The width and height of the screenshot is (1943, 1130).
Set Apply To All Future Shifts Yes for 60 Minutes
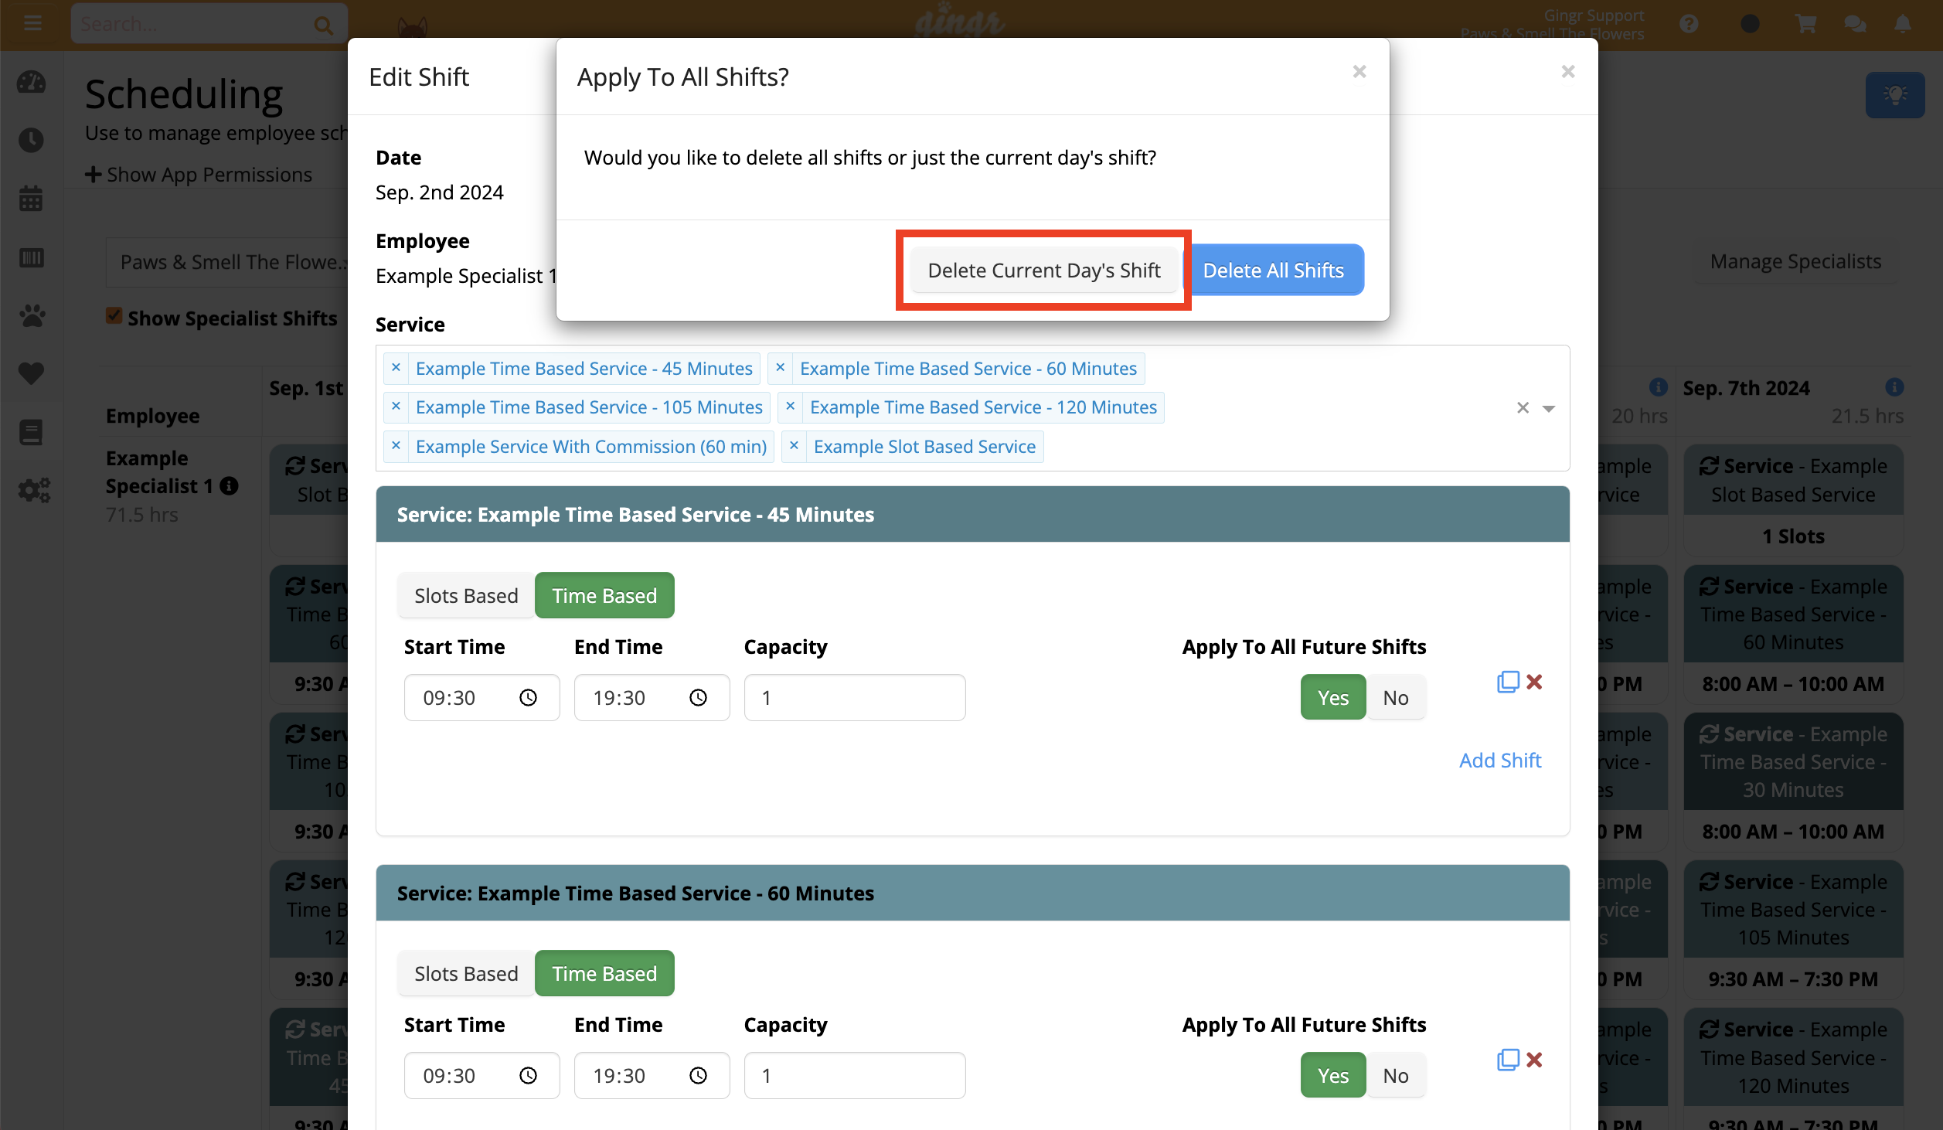pyautogui.click(x=1333, y=1075)
